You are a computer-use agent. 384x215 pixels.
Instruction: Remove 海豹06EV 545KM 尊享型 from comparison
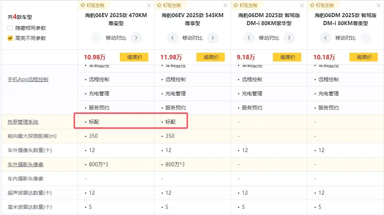tap(225, 5)
